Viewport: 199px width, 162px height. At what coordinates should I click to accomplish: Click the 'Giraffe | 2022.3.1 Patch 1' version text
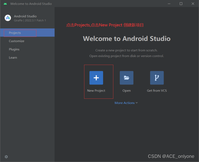pyautogui.click(x=30, y=20)
